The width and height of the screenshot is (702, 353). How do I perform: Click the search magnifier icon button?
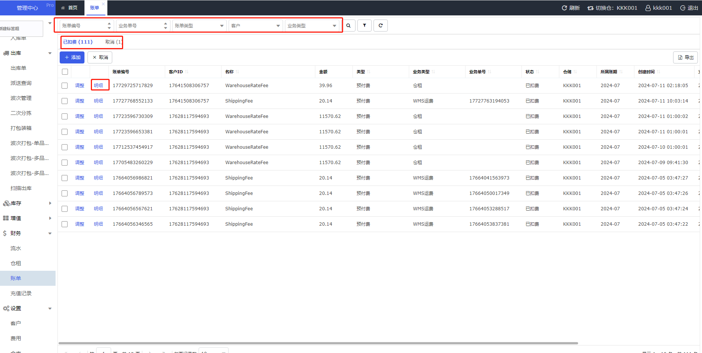pos(348,26)
